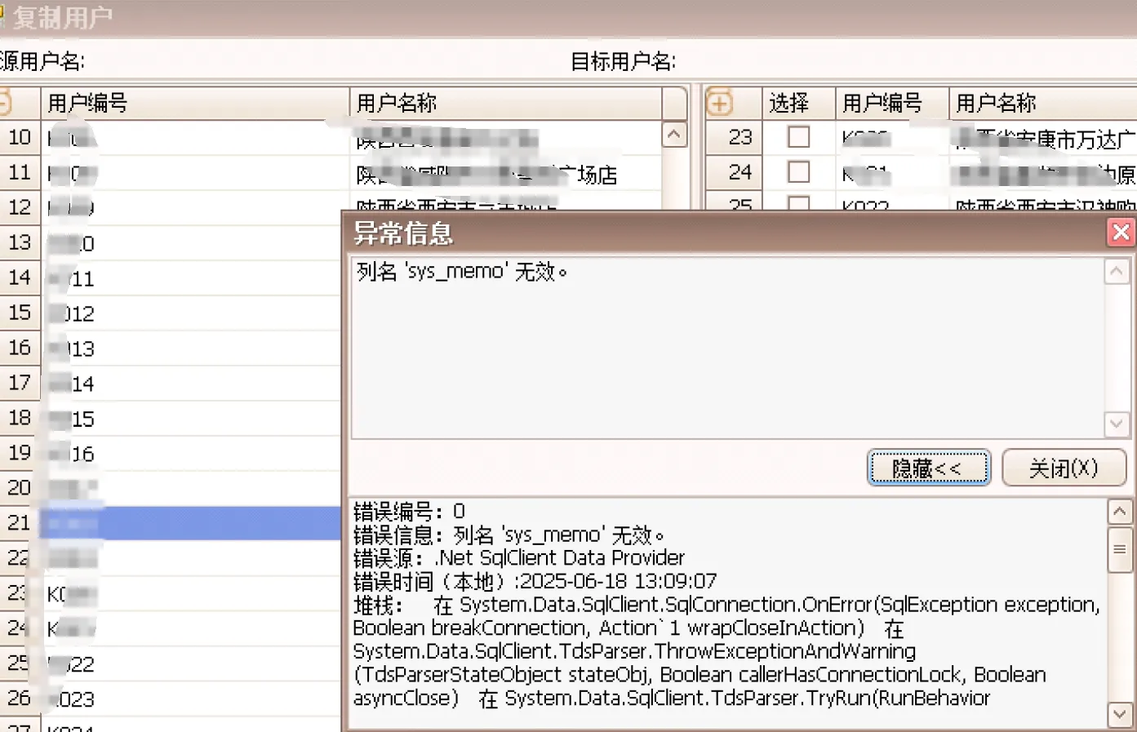The width and height of the screenshot is (1137, 732).
Task: Click scroll-up arrow of the stack trace panel
Action: [1119, 512]
